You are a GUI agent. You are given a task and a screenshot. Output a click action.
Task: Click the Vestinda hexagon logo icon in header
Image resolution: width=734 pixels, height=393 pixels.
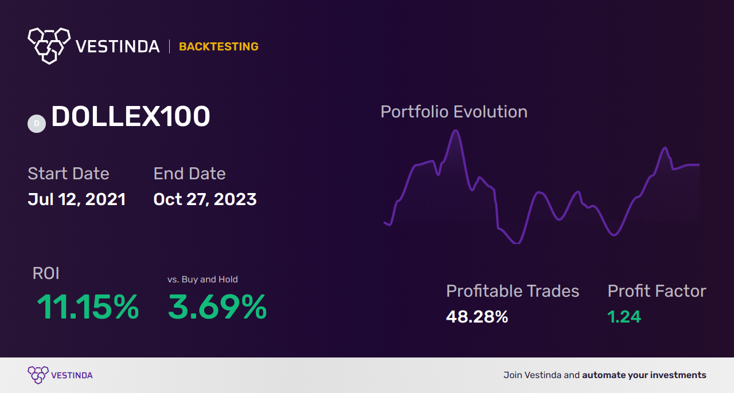[49, 45]
